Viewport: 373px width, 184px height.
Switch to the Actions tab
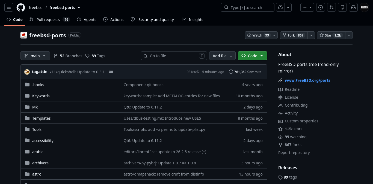pyautogui.click(x=113, y=19)
